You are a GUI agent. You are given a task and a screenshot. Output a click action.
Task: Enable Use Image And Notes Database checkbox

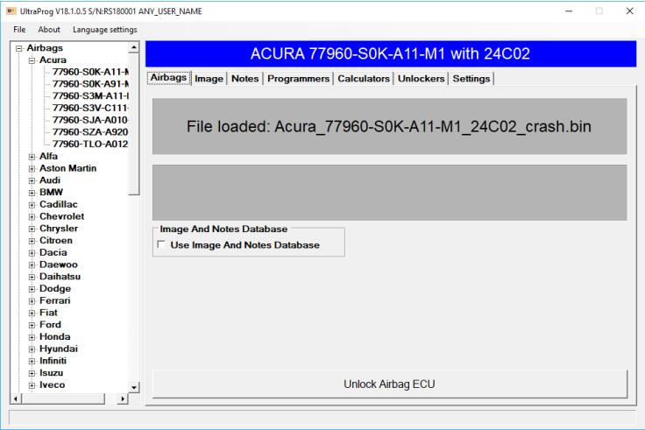click(161, 244)
